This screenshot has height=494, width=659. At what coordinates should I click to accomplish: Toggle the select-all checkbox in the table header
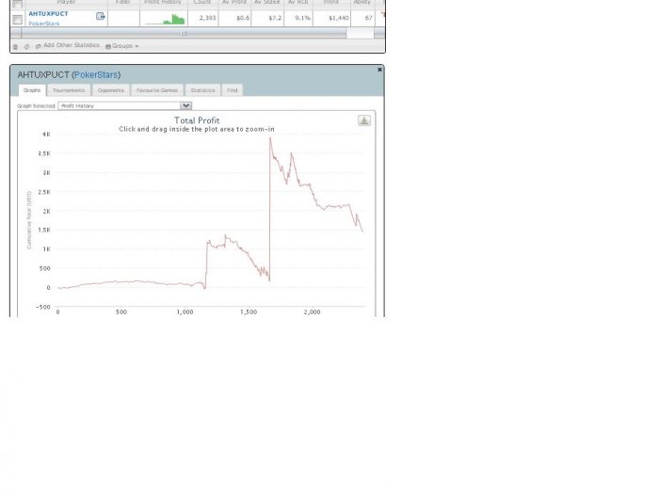(x=17, y=4)
